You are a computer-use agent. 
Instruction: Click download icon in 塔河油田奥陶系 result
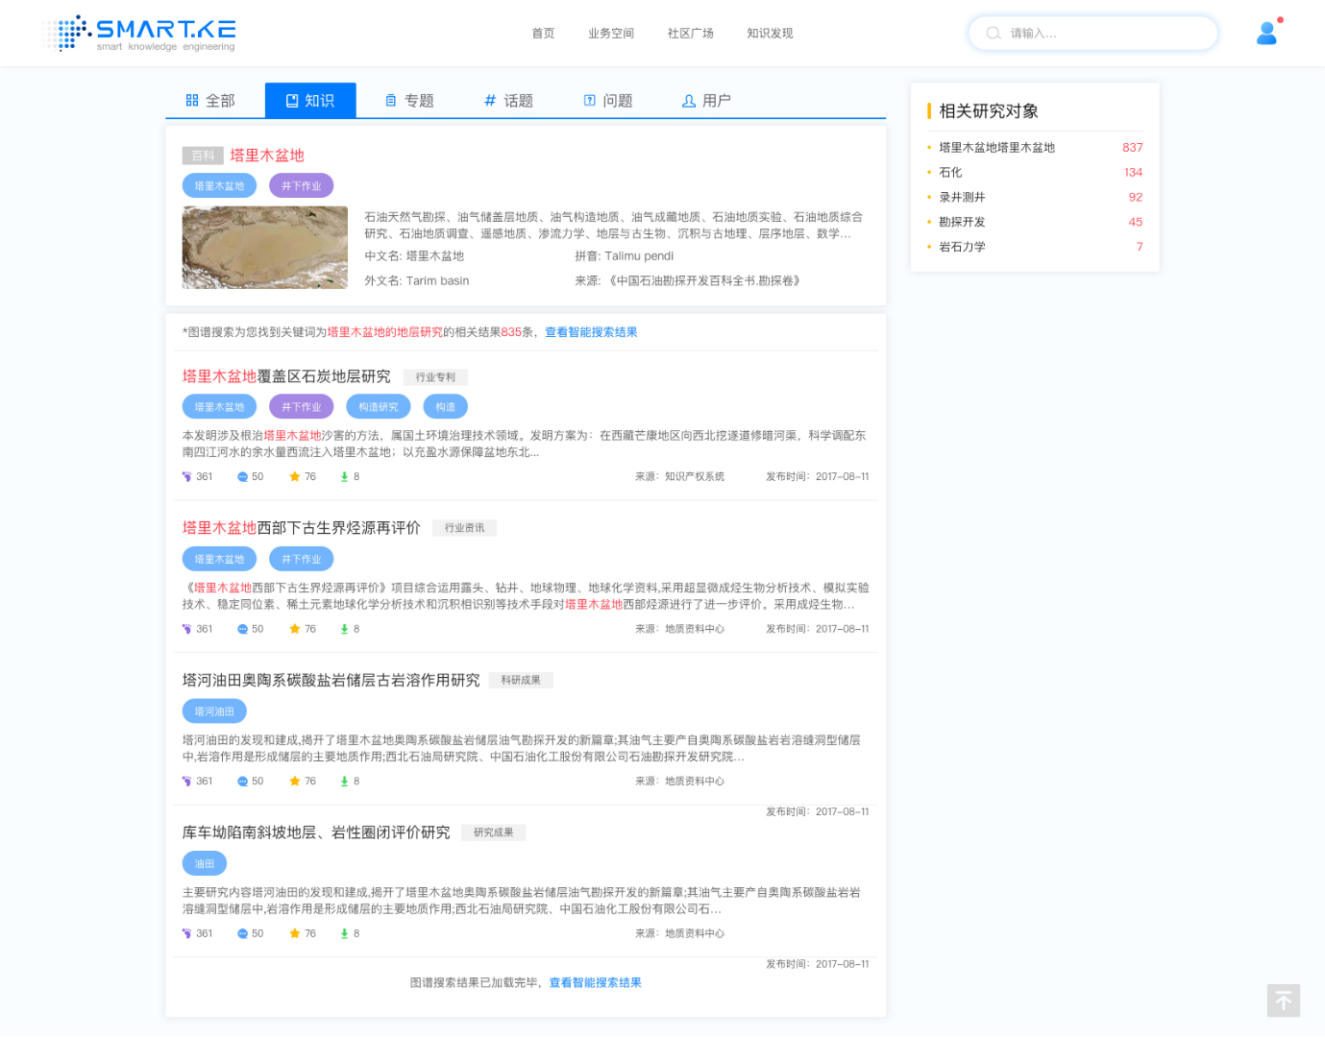(344, 782)
